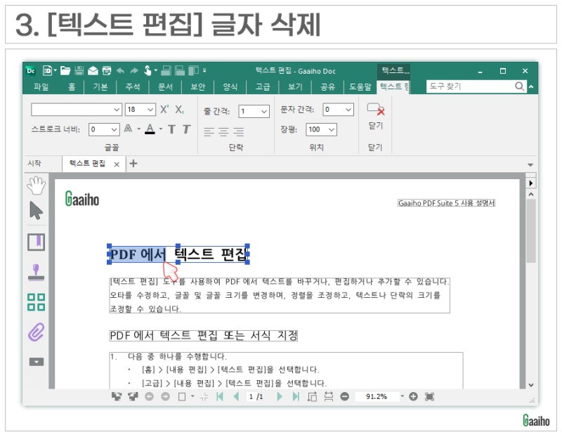Screen dimensions: 562x437
Task: Toggle the bold T formatting
Action: point(171,129)
